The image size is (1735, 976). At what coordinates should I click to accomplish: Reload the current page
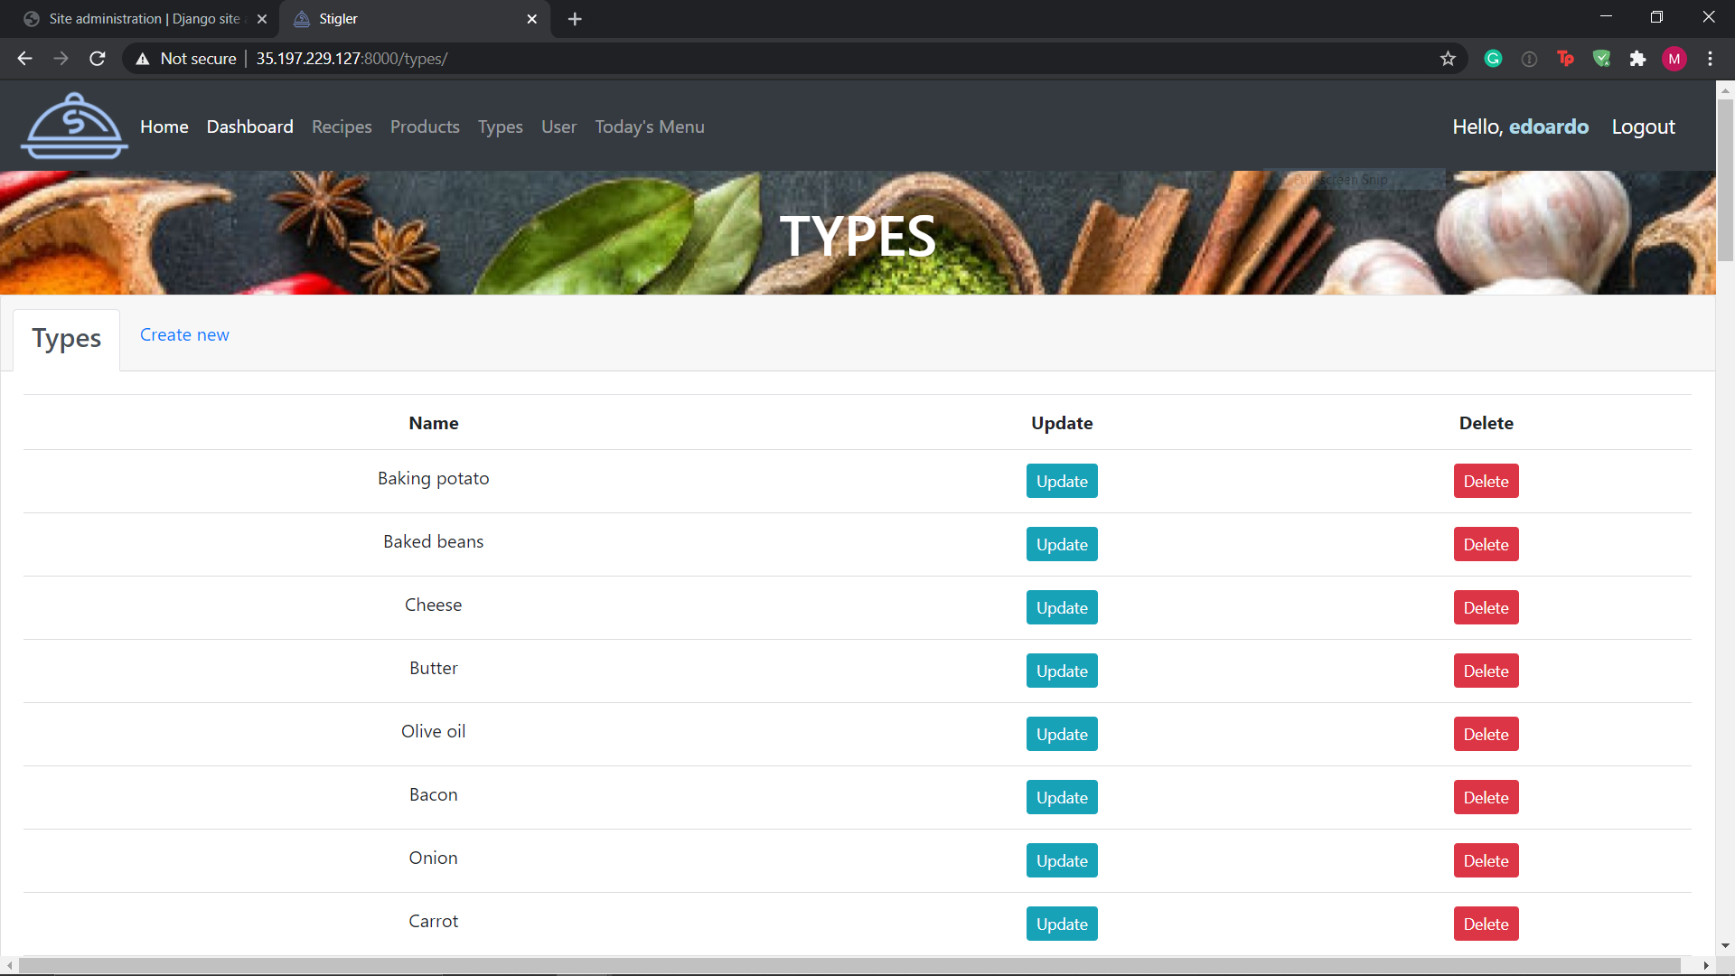98,59
